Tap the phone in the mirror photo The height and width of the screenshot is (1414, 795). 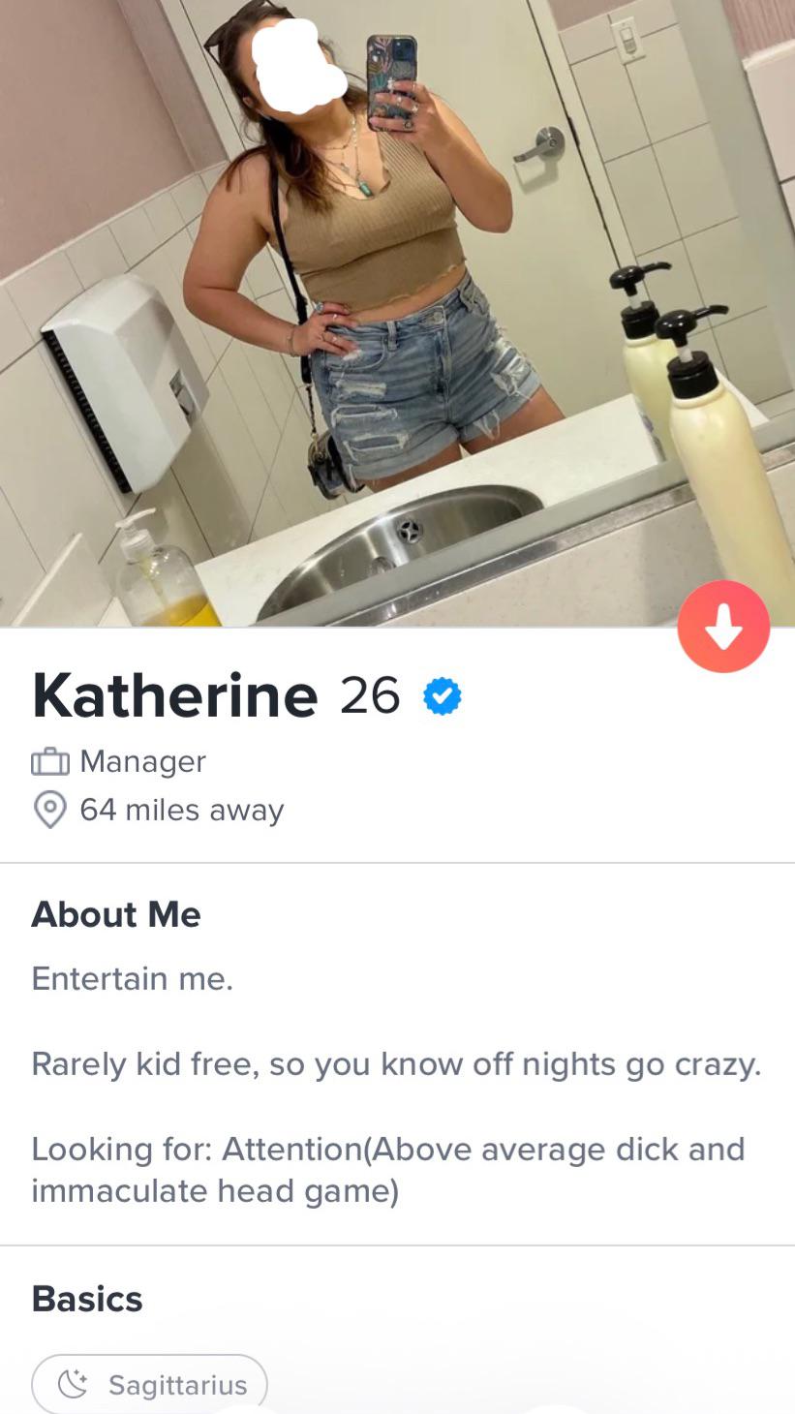391,81
